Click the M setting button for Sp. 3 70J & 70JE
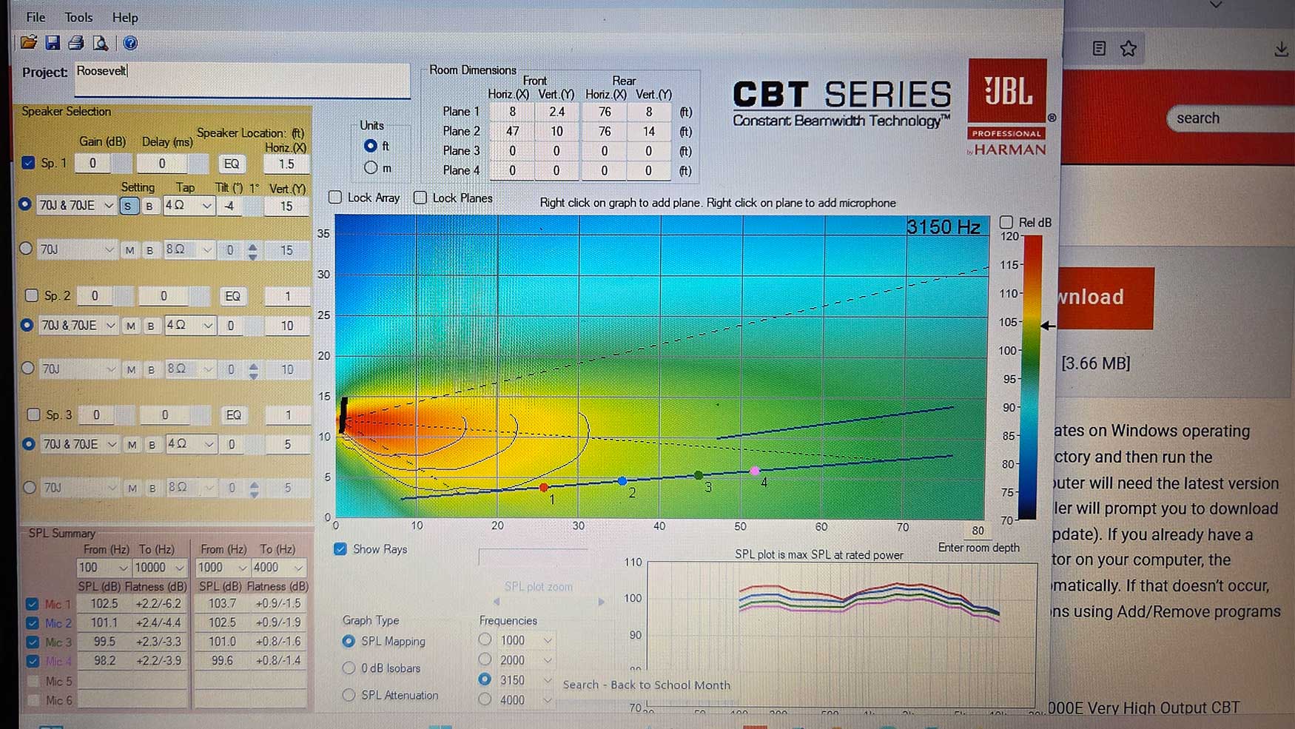The height and width of the screenshot is (729, 1295). click(132, 445)
